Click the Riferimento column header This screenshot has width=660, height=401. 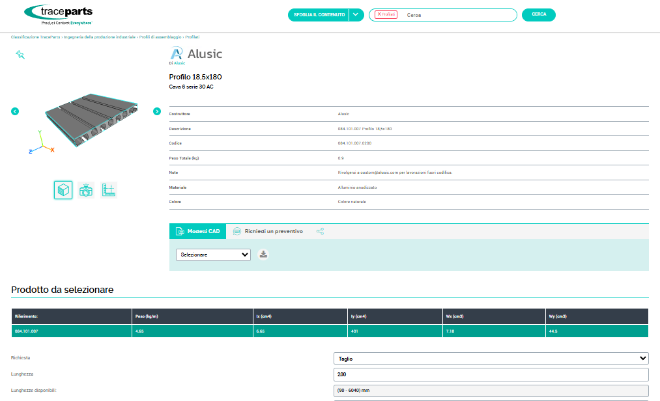[72, 316]
